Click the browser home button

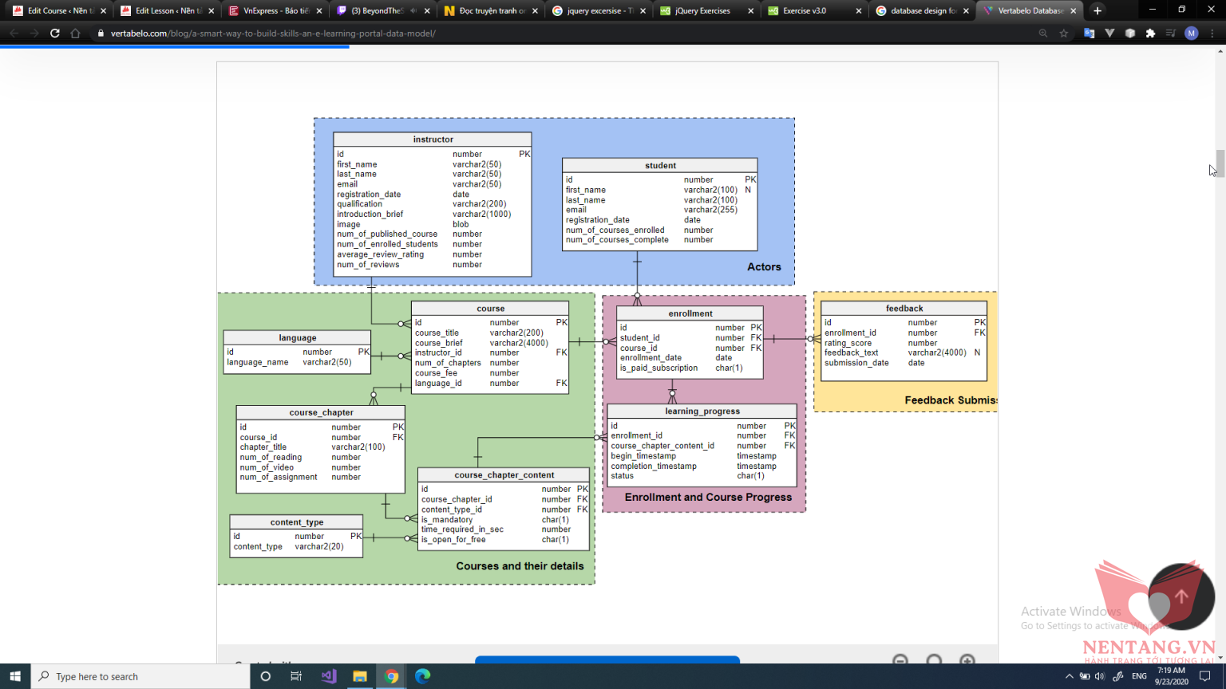pos(75,33)
